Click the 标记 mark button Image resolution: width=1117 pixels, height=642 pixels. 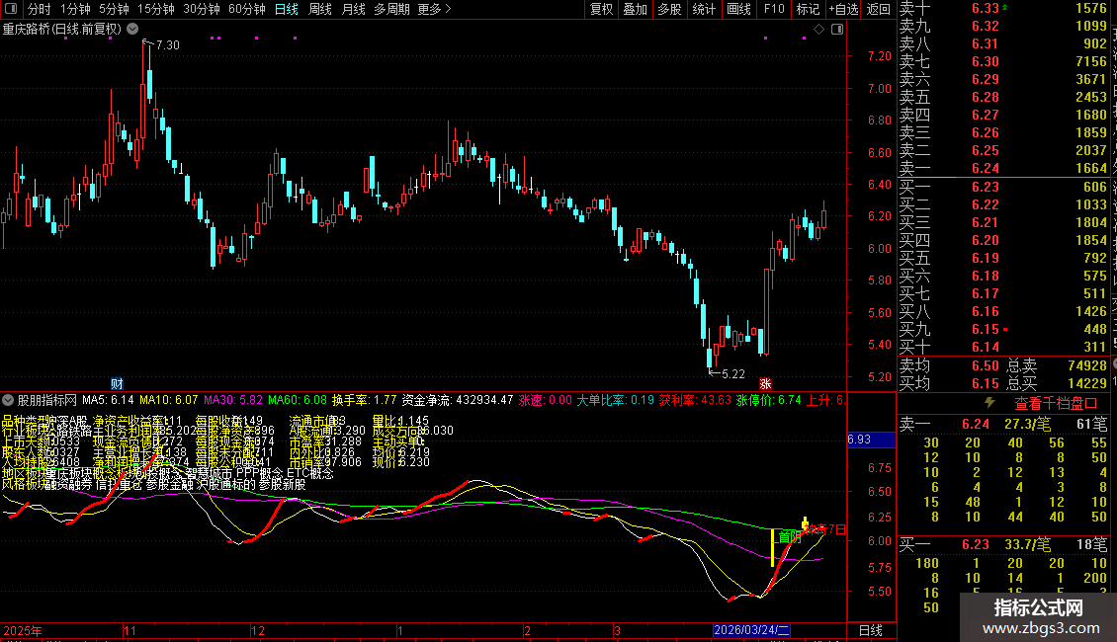click(x=808, y=9)
